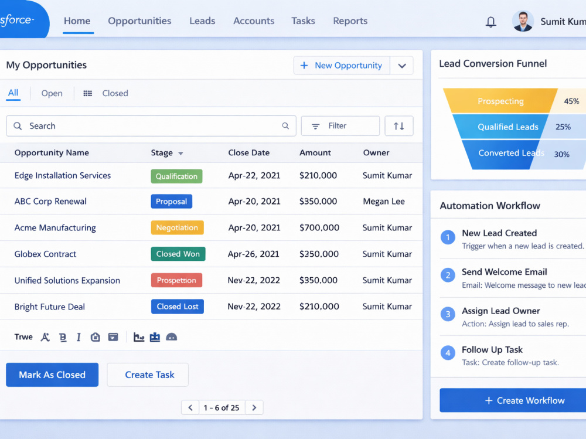586x439 pixels.
Task: Toggle bold formatting in toolbar
Action: click(63, 337)
